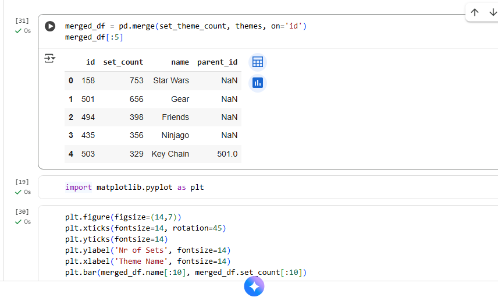Place cursor in pd.merge code line
Viewport: 498px width, 297px height.
(x=186, y=26)
